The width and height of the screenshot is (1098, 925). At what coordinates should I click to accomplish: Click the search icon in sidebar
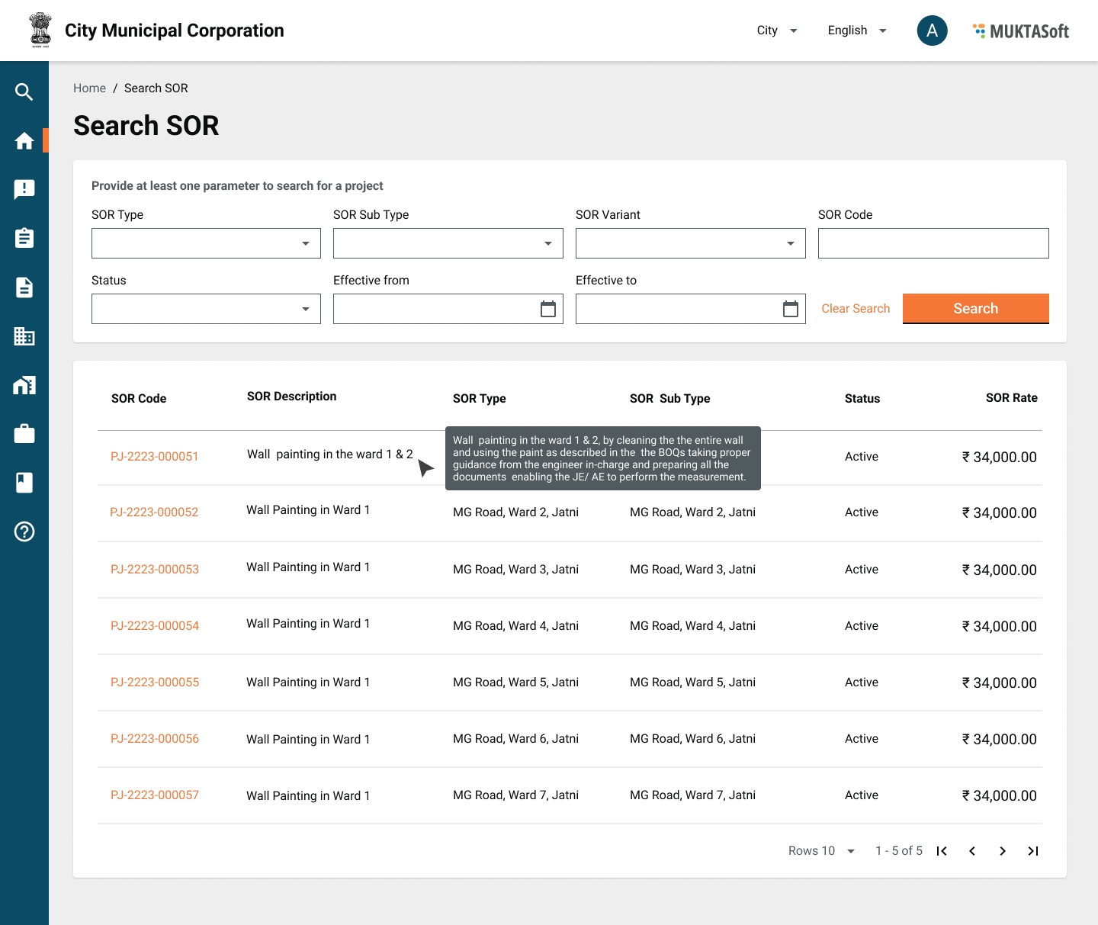point(24,92)
